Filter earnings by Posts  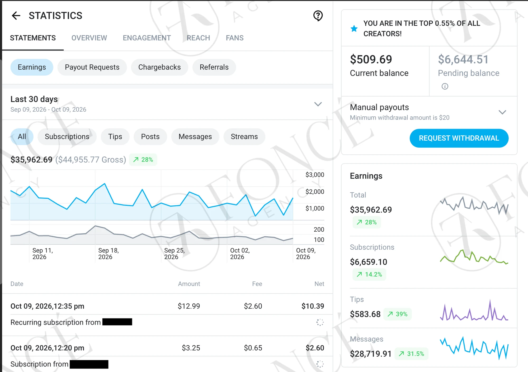coord(150,137)
